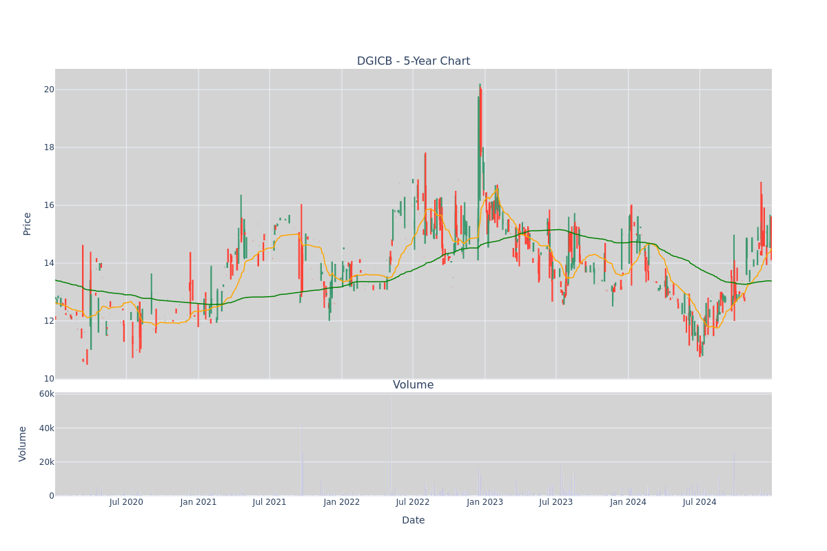This screenshot has height=551, width=827.
Task: Click the volume axis value 20k
Action: pos(47,462)
